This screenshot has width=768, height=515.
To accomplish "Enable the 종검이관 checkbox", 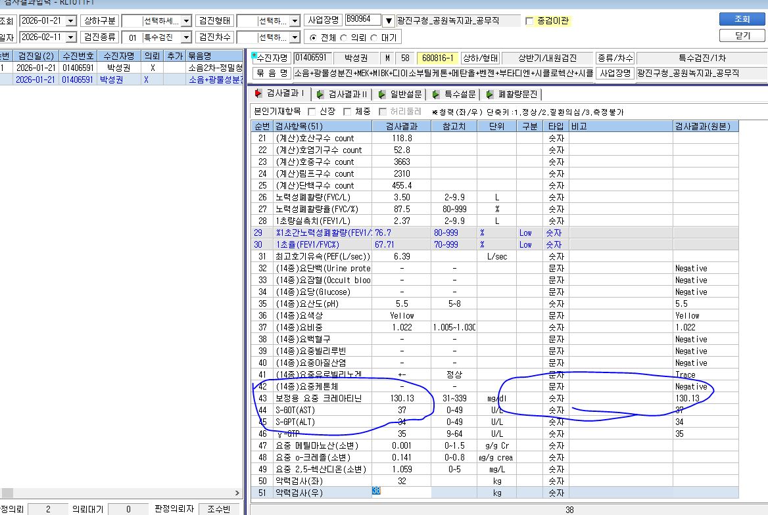I will coord(529,20).
